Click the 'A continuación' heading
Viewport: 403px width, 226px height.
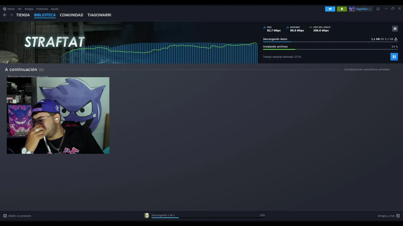tap(21, 69)
